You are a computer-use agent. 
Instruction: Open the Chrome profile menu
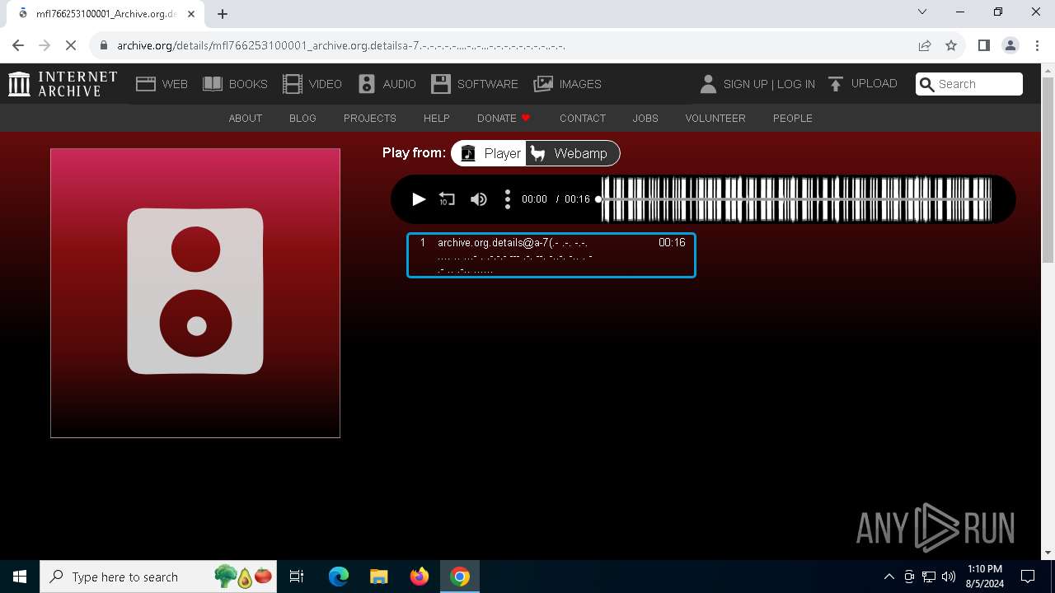[x=1010, y=45]
